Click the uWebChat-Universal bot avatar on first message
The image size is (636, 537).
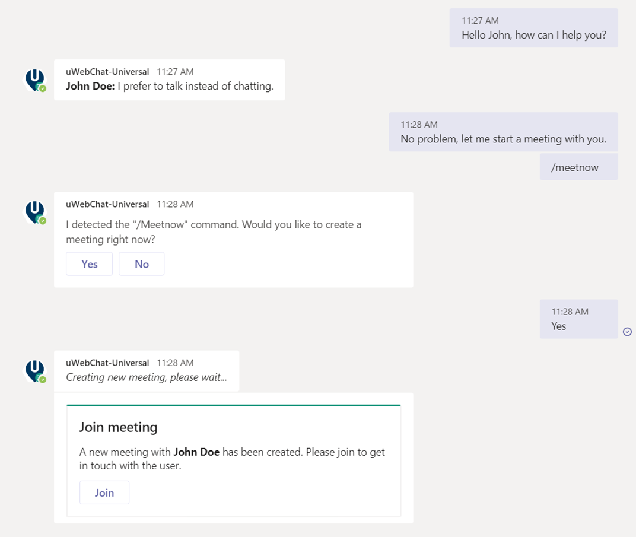35,79
